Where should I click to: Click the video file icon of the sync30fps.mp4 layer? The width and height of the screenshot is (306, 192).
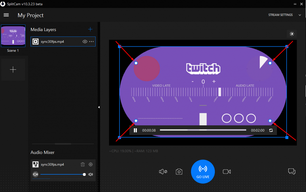tap(36, 42)
